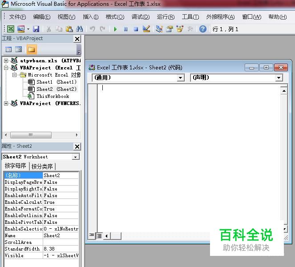This screenshot has height=267, width=295.
Task: Open Sheet2 Worksheet object dropdown
Action: point(76,157)
